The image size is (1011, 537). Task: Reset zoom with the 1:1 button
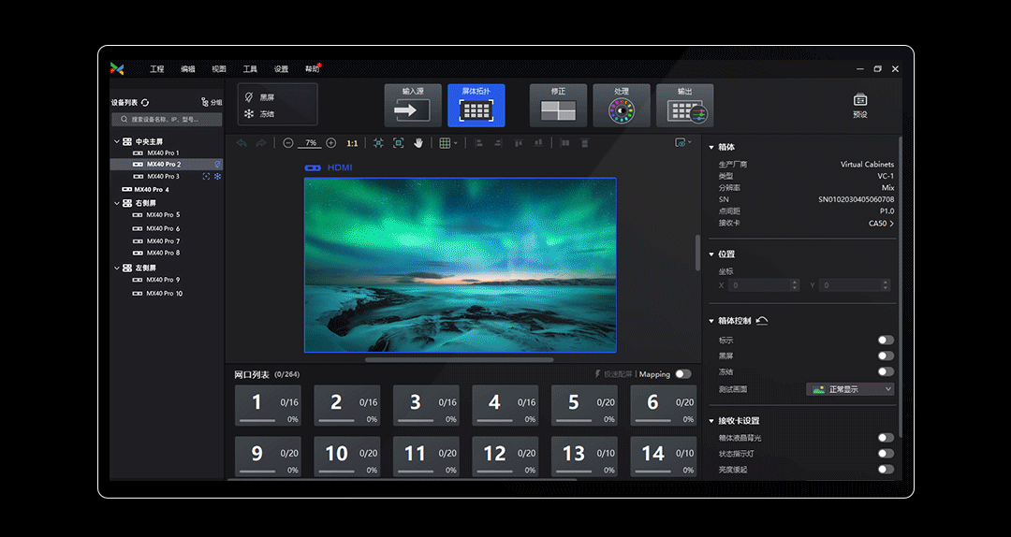tap(352, 143)
